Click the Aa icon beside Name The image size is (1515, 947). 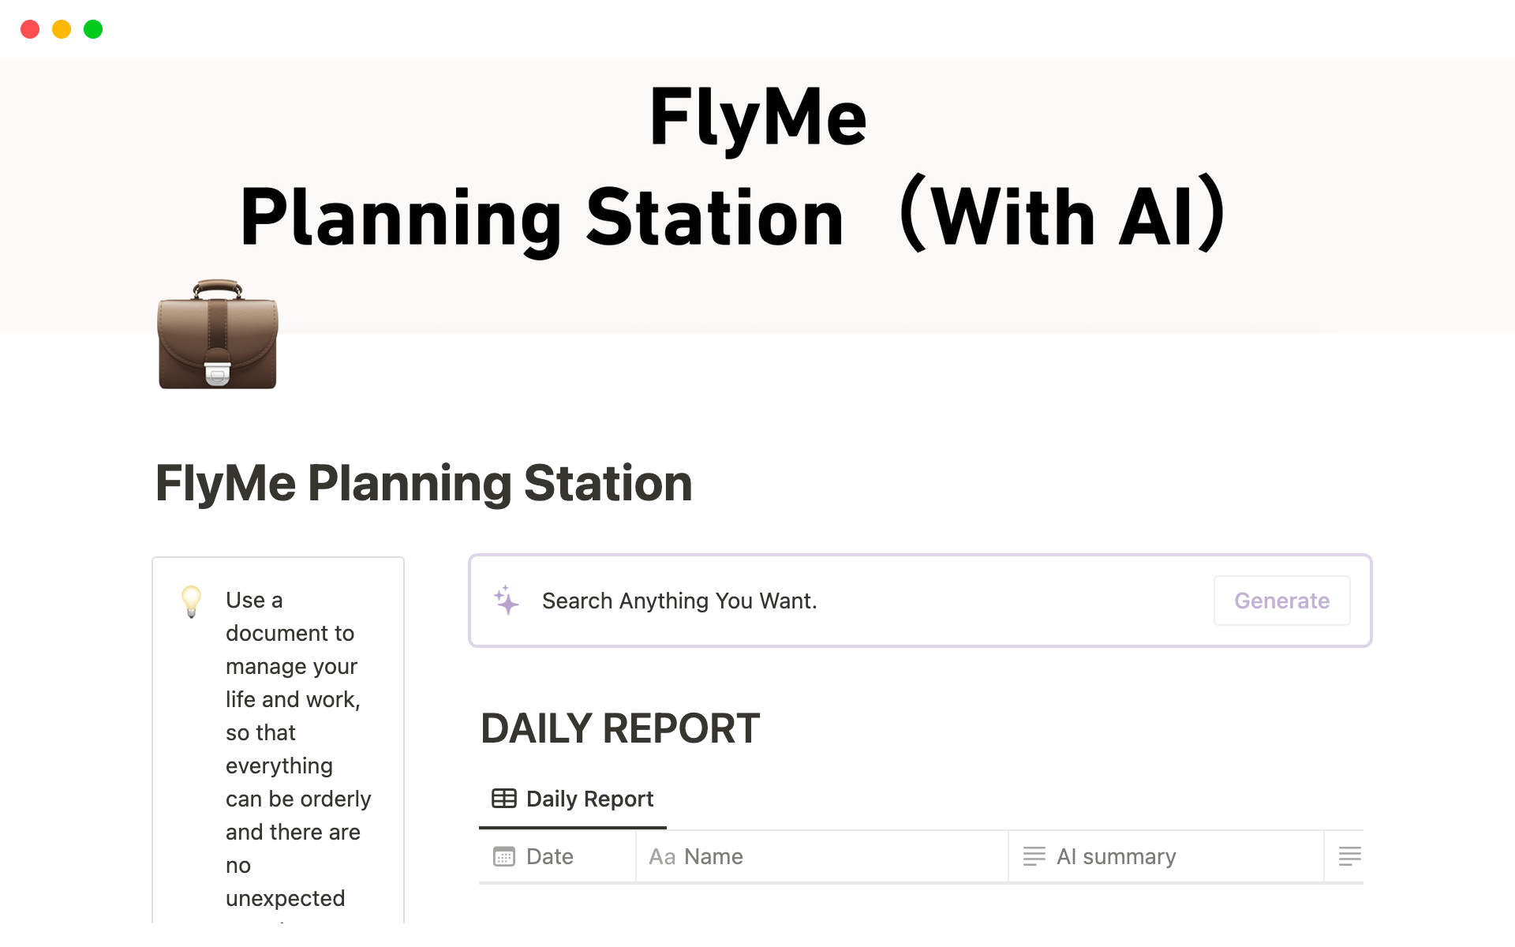coord(661,857)
